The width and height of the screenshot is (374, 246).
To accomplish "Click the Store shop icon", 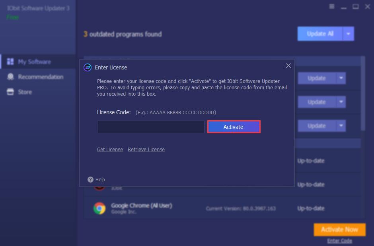I will coord(10,92).
